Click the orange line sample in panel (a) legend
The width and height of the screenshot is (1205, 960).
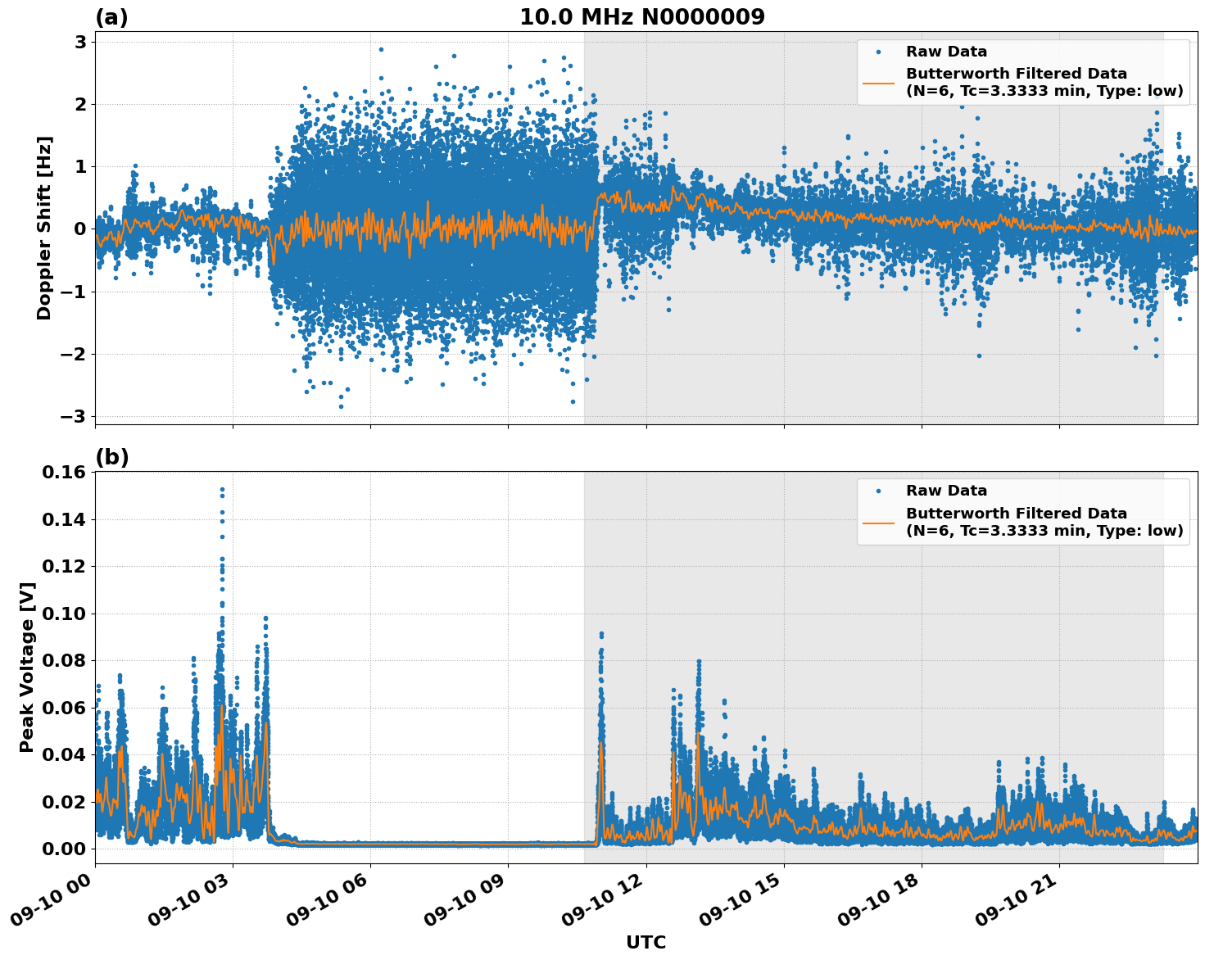point(881,84)
